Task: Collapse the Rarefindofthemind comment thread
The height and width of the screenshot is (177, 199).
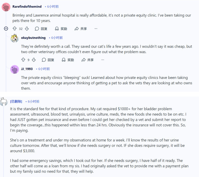Action: 6,29
